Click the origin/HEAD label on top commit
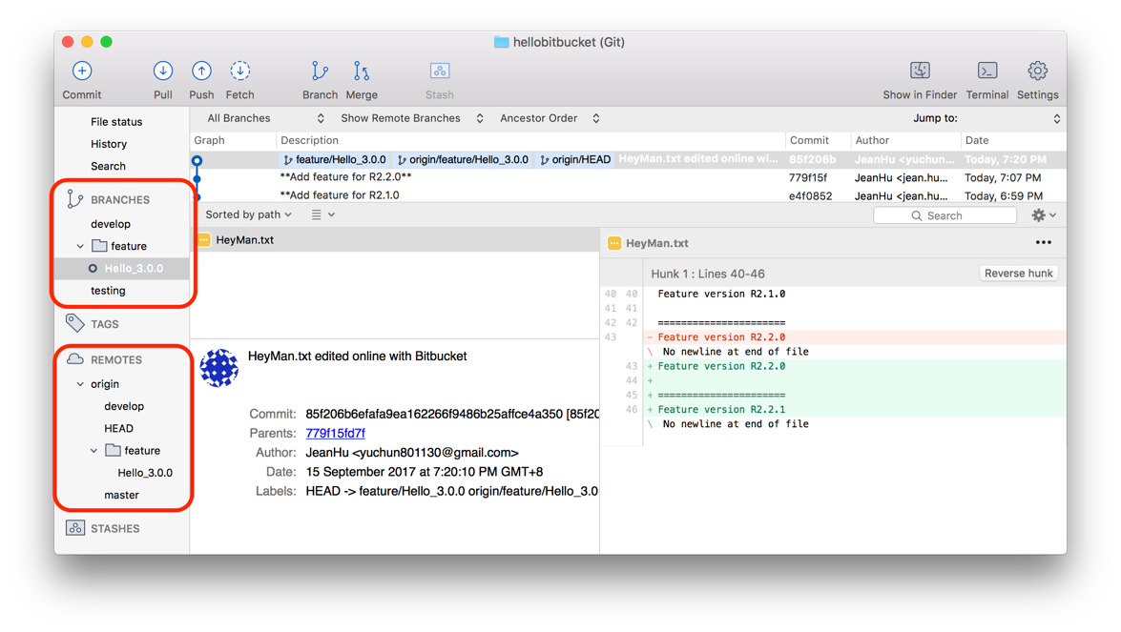 574,159
